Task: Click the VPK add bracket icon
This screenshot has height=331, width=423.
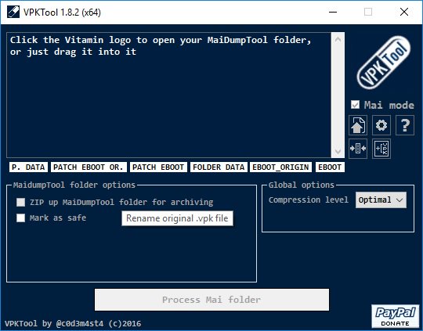Action: pyautogui.click(x=381, y=149)
